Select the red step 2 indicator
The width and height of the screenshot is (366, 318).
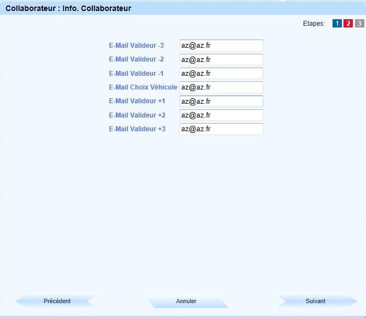(348, 24)
